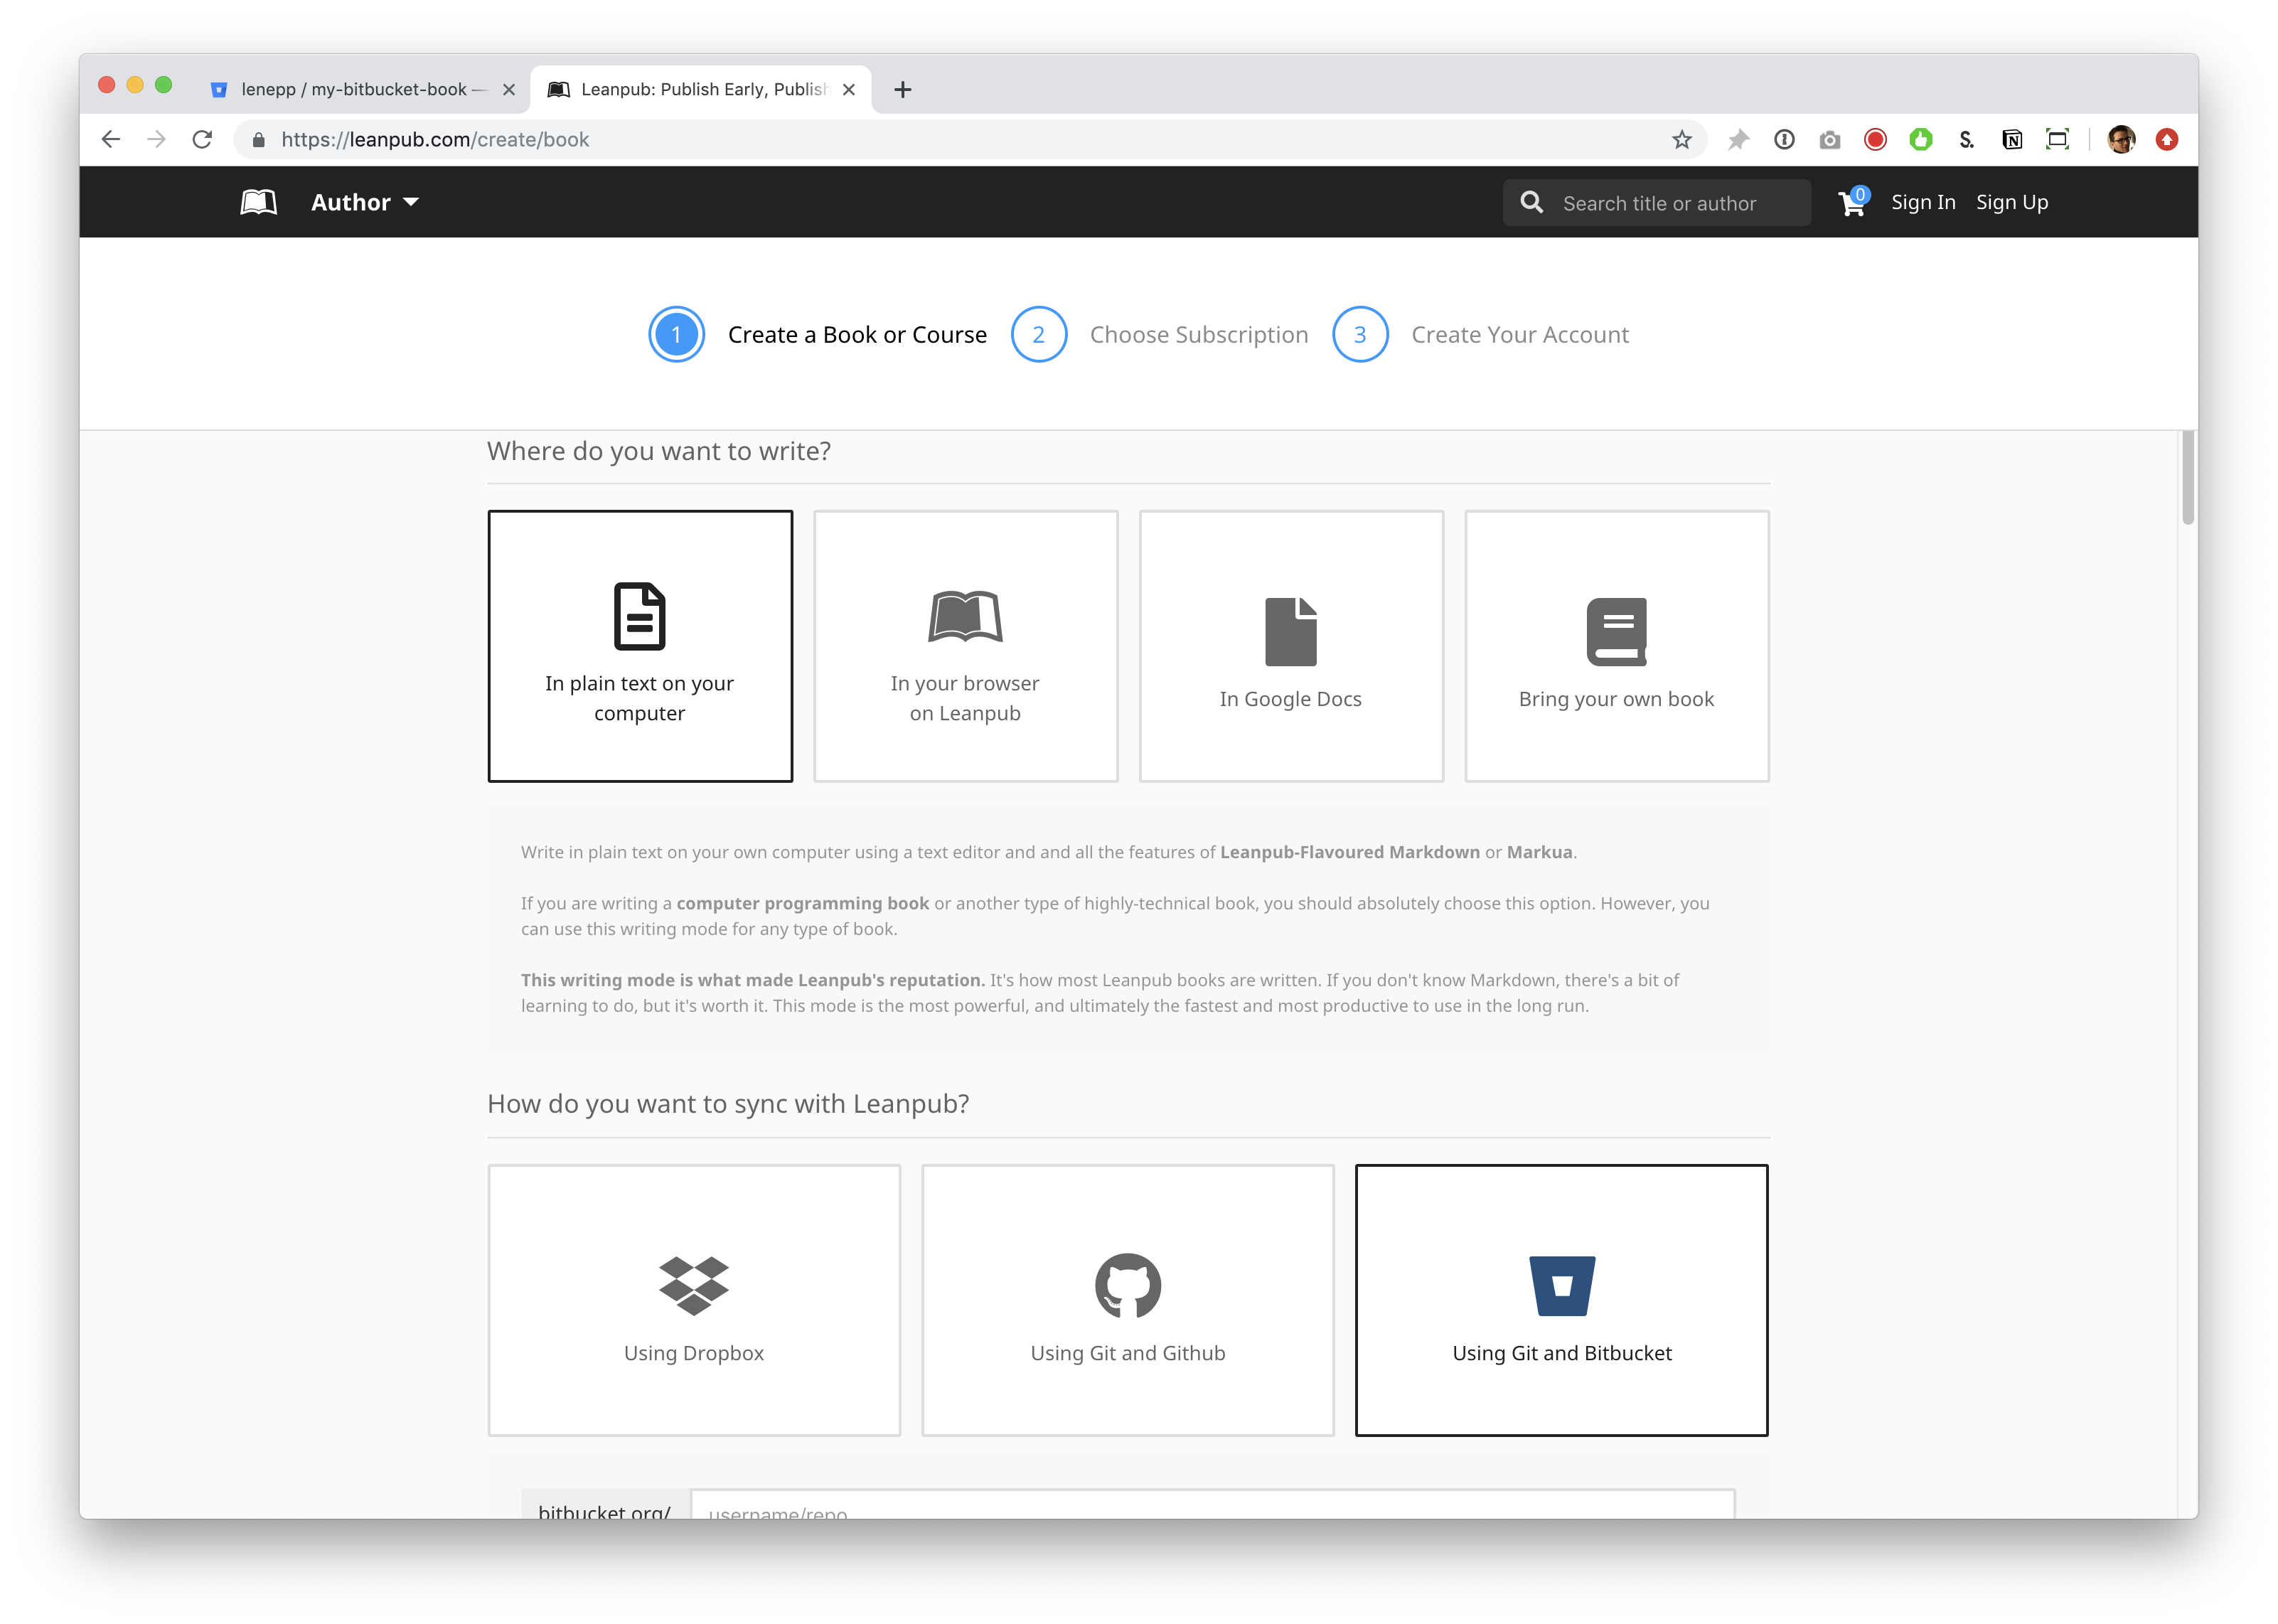The height and width of the screenshot is (1624, 2278).
Task: Bookmark page with the star icon
Action: point(1682,140)
